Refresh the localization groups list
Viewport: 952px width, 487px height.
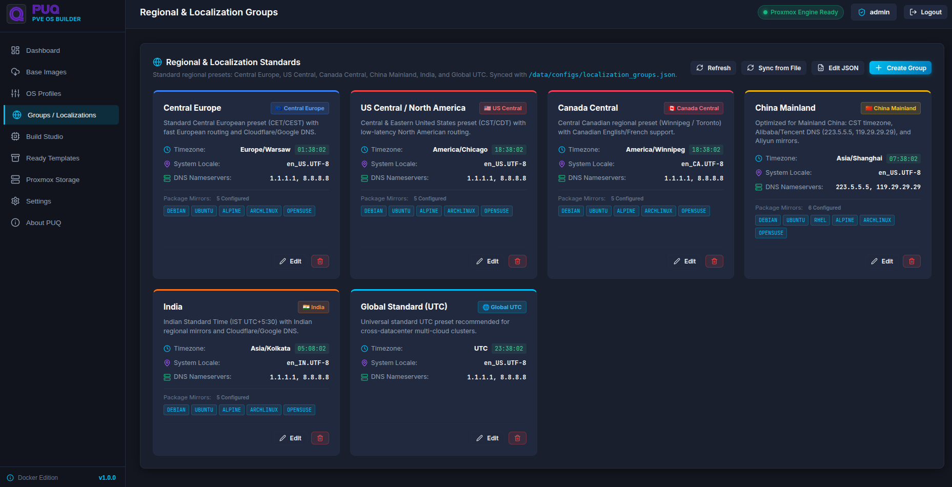click(x=714, y=68)
